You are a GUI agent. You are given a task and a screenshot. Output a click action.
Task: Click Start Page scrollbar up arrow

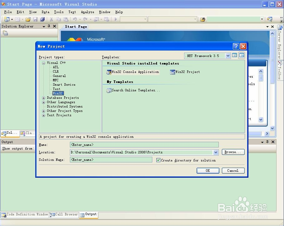[272, 33]
